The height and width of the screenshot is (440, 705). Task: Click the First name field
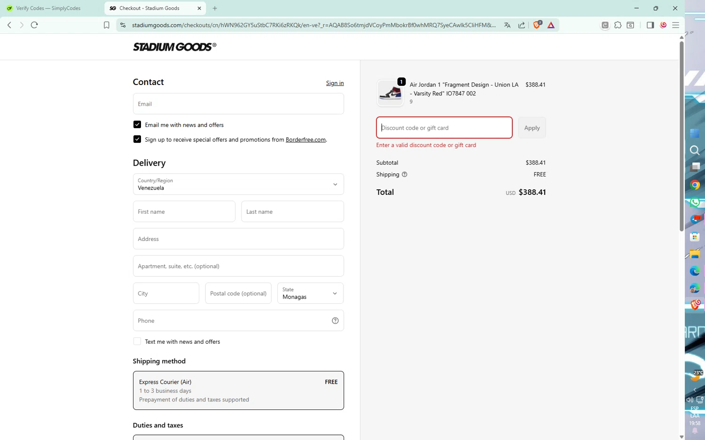[184, 211]
